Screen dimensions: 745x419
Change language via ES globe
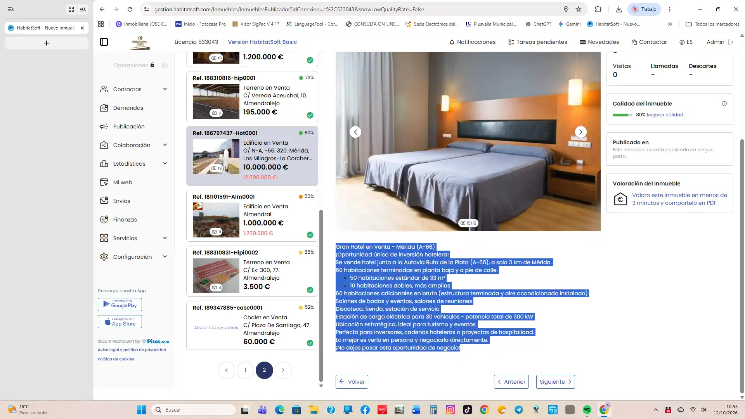(686, 42)
